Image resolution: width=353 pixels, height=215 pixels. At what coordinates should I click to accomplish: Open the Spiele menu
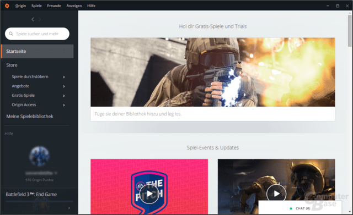36,6
